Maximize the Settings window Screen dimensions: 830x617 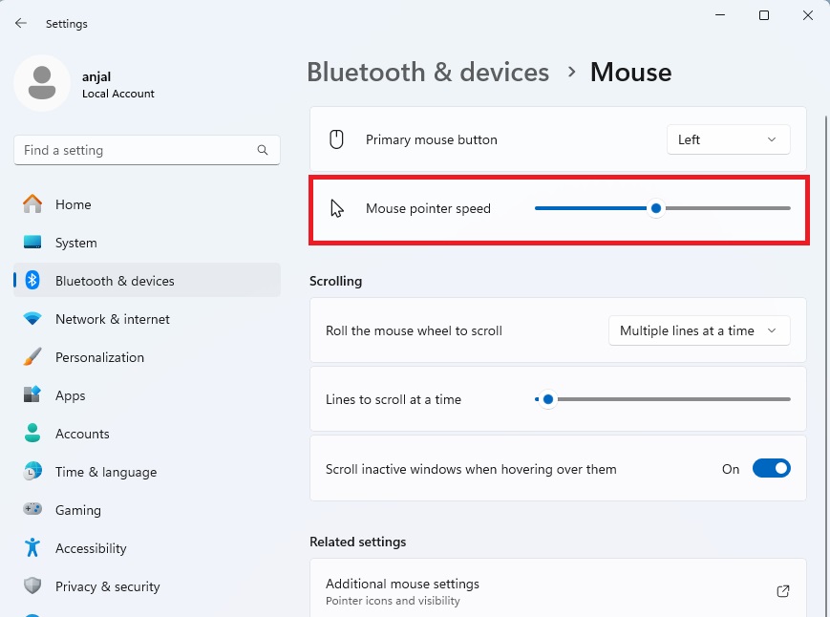[764, 15]
